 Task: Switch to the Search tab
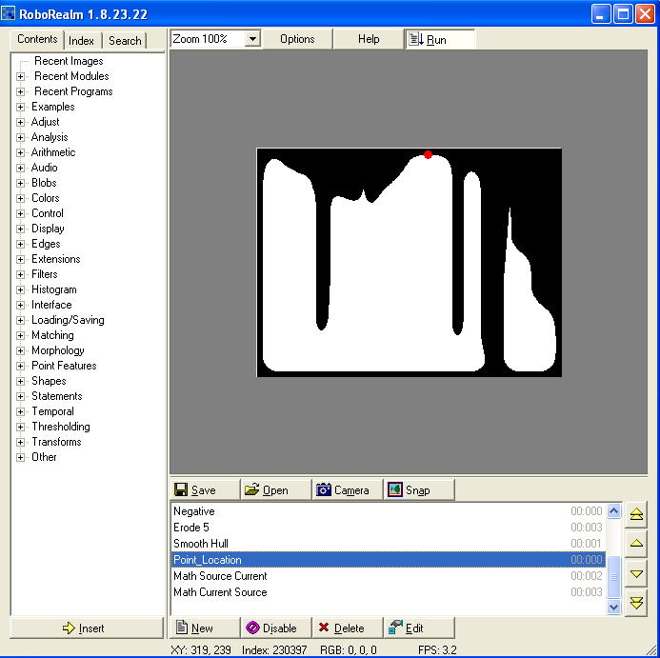[125, 41]
